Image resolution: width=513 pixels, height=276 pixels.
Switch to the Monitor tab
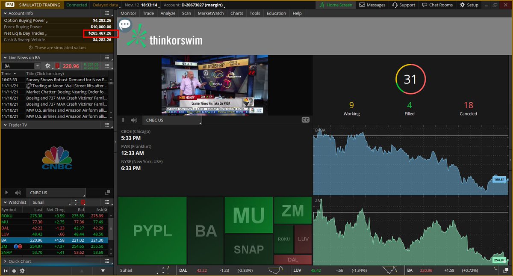pyautogui.click(x=128, y=13)
